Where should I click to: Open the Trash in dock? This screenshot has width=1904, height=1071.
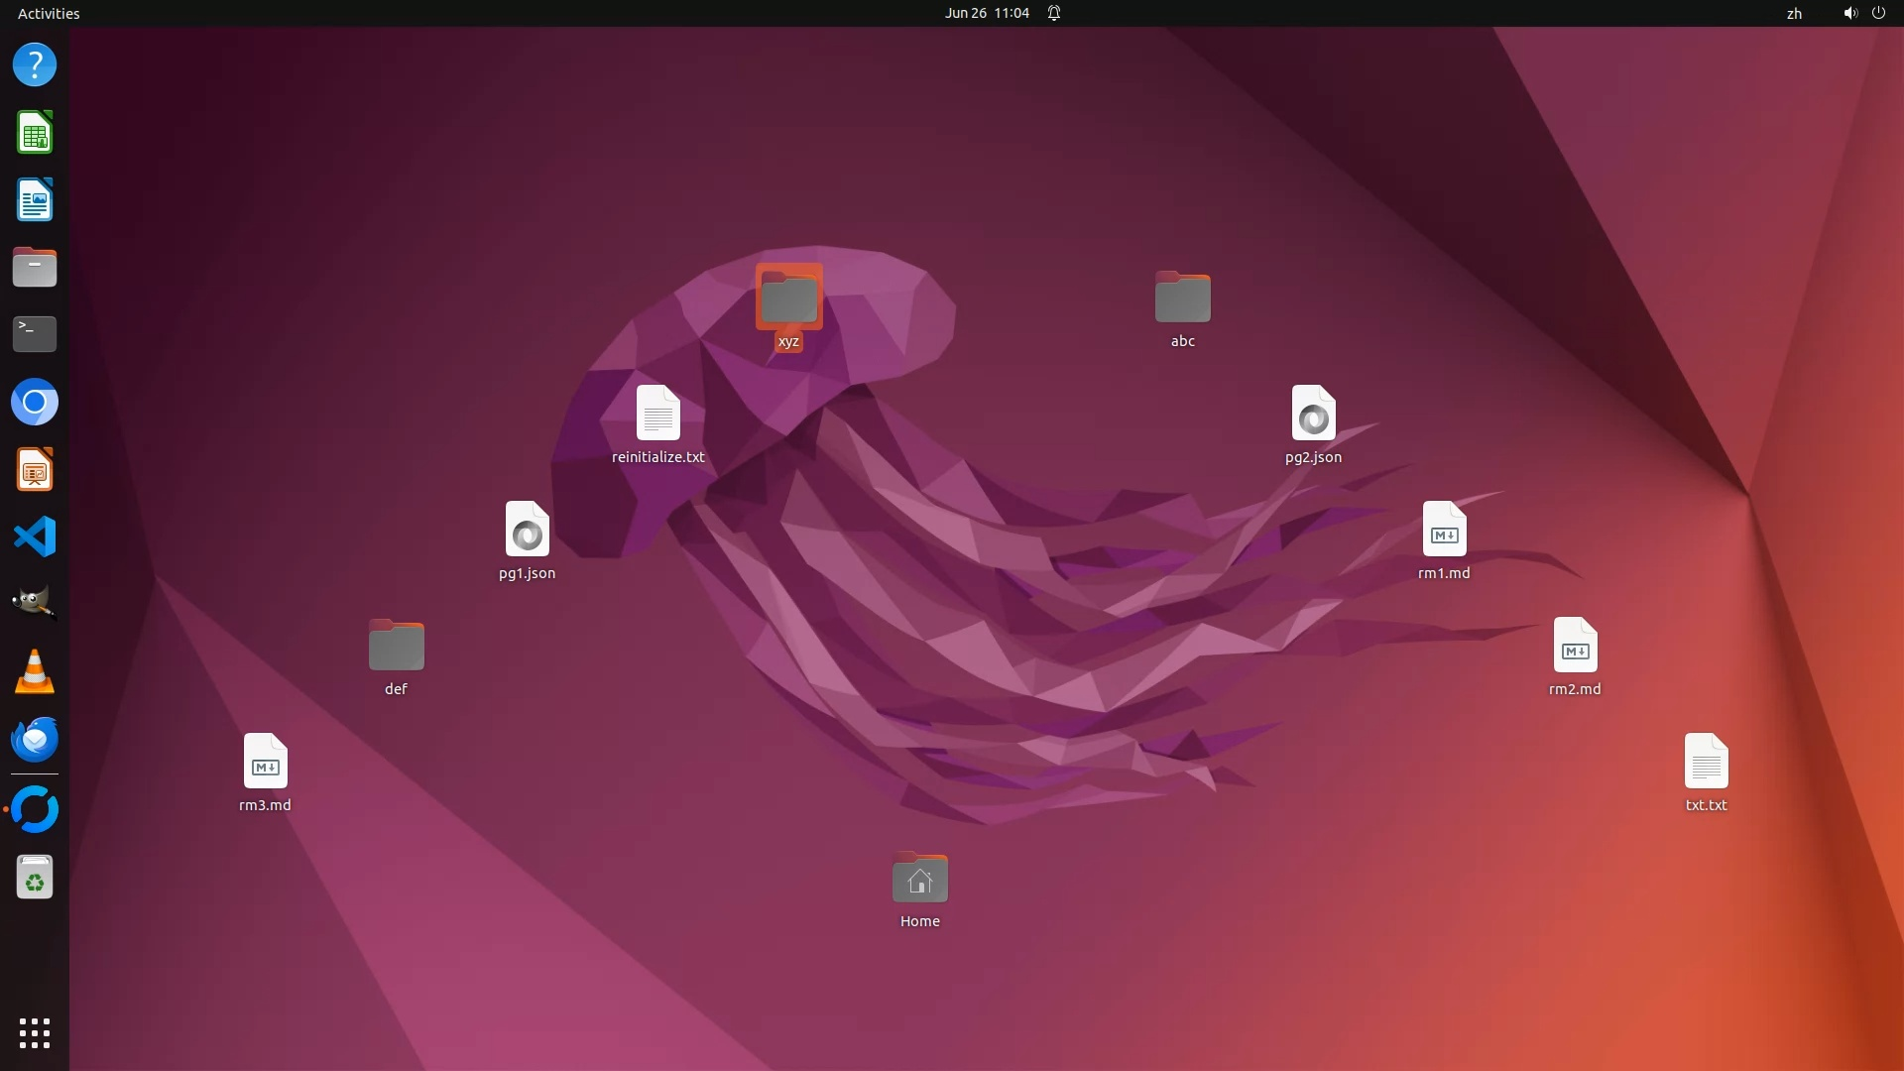35,878
